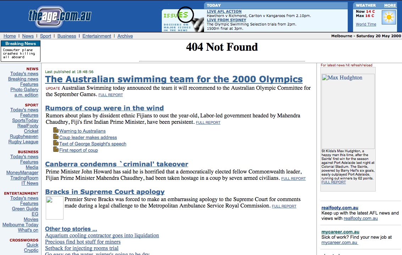Open Rugbyheaven sidebar link
This screenshot has width=402, height=255.
[x=24, y=136]
